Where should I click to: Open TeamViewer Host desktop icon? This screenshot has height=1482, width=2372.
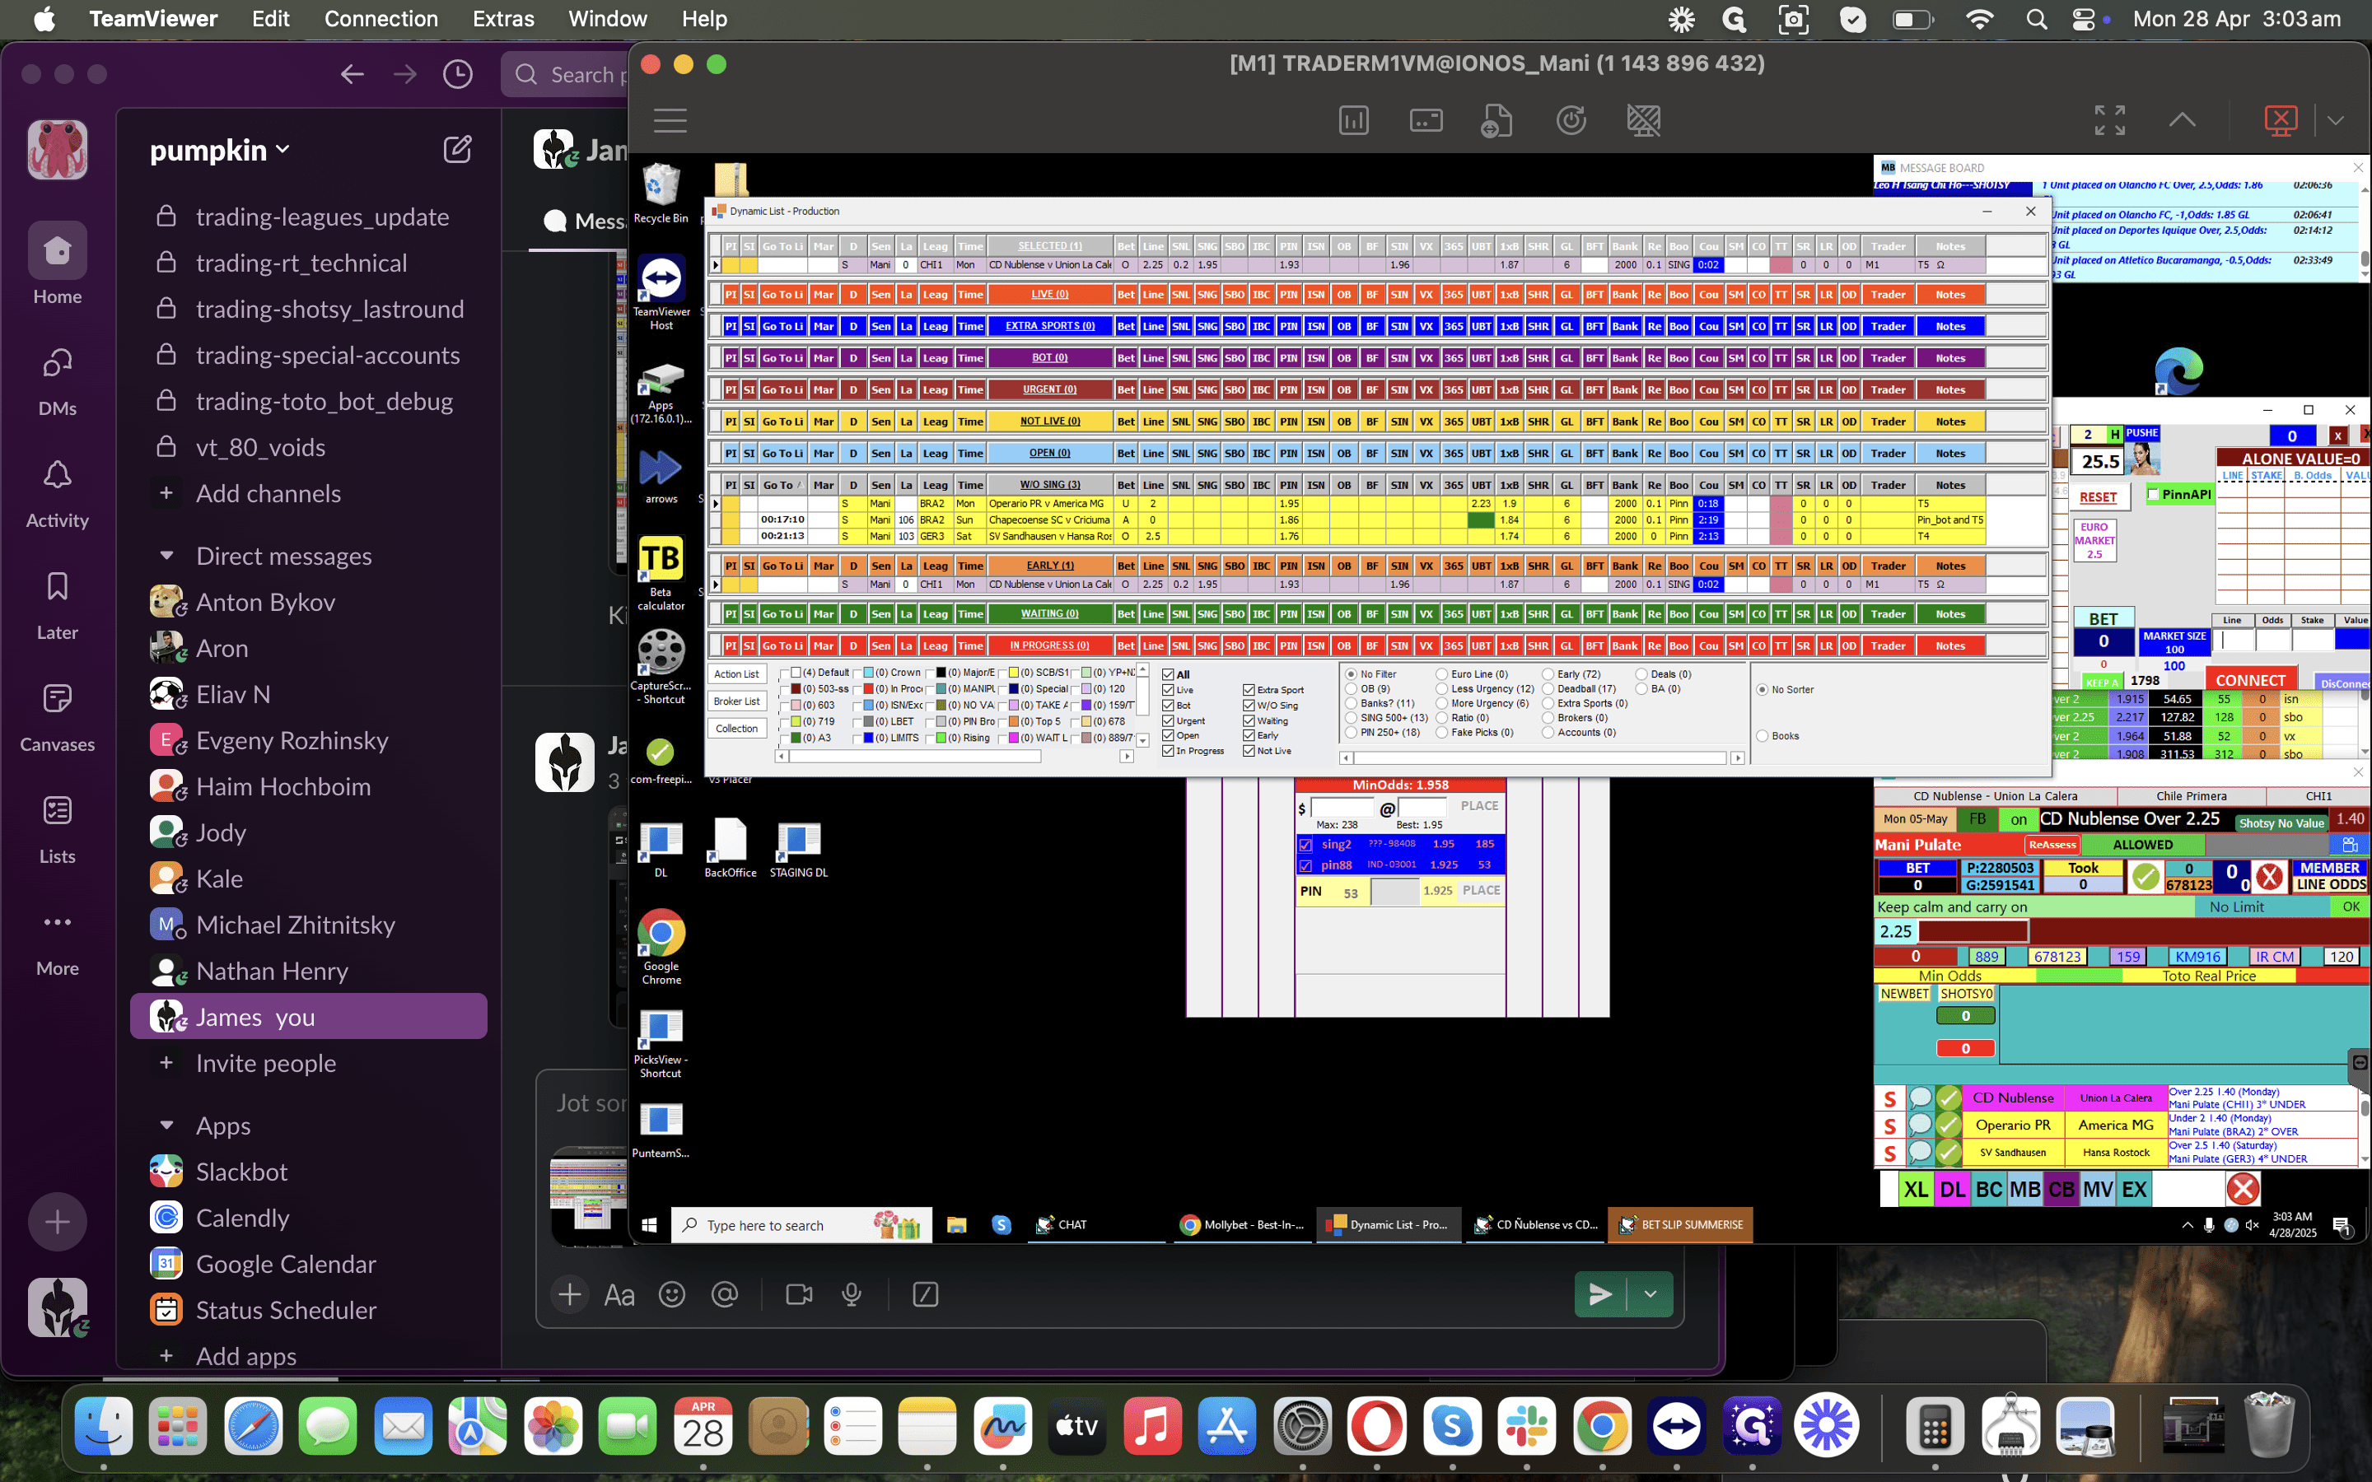pos(661,292)
